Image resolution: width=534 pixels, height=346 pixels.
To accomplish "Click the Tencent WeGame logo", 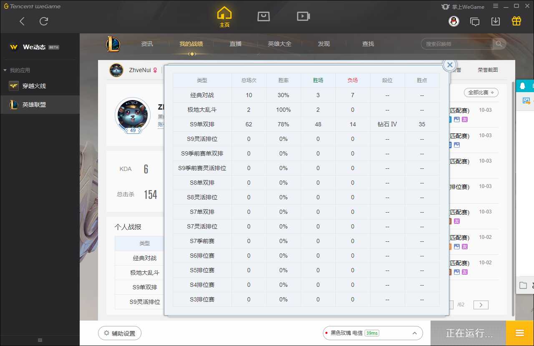I will pos(32,6).
